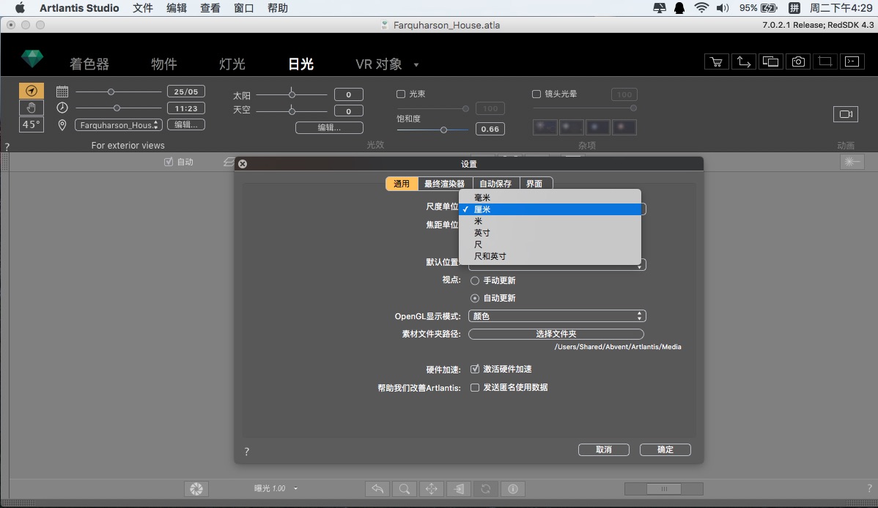Click the green Artlantis gem logo

32,59
